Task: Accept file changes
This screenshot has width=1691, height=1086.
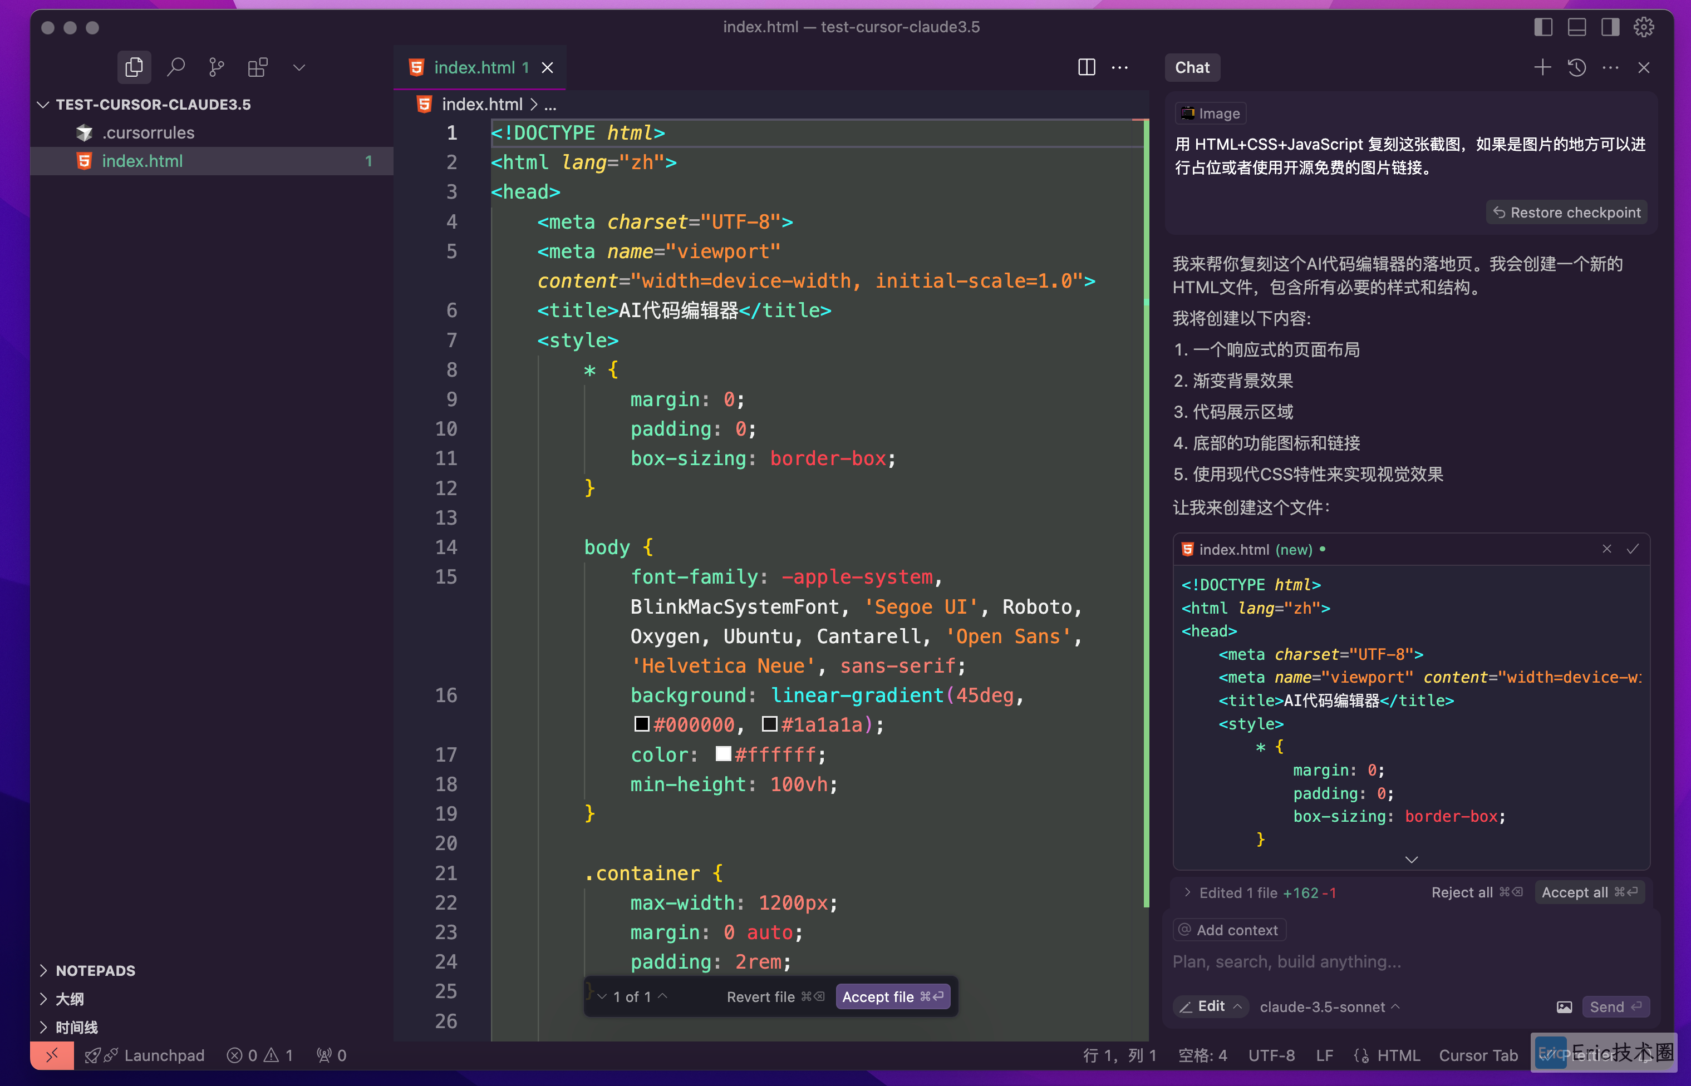Action: pyautogui.click(x=892, y=996)
